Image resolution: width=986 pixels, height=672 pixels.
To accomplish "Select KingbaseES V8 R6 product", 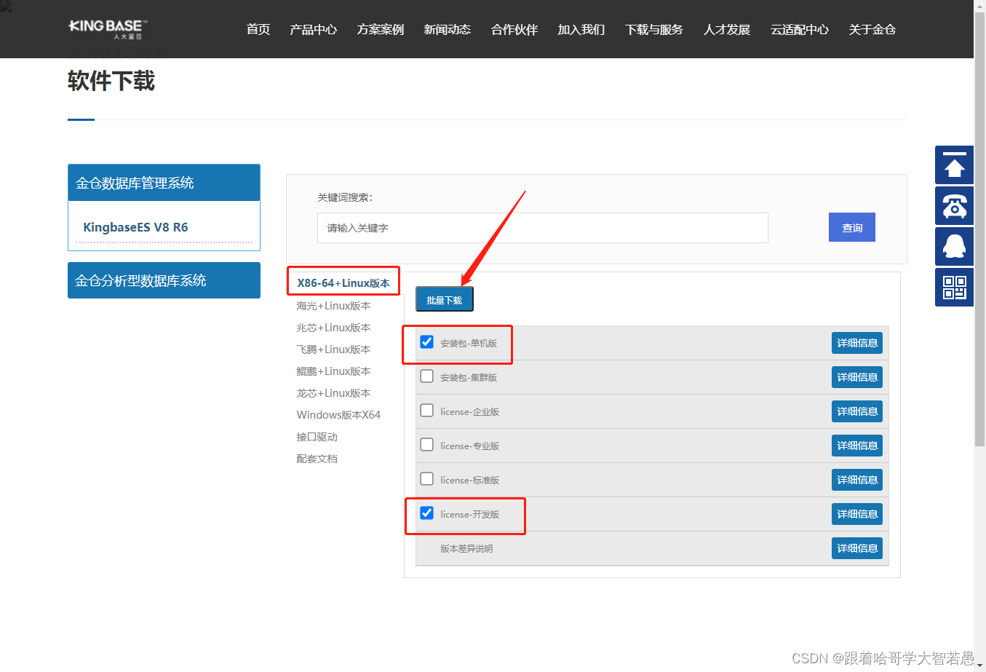I will (x=135, y=227).
